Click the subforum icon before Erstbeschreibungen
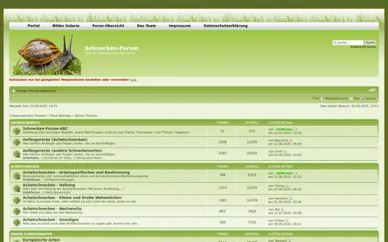Image resolution: width=388 pixels, height=242 pixels. tap(43, 180)
